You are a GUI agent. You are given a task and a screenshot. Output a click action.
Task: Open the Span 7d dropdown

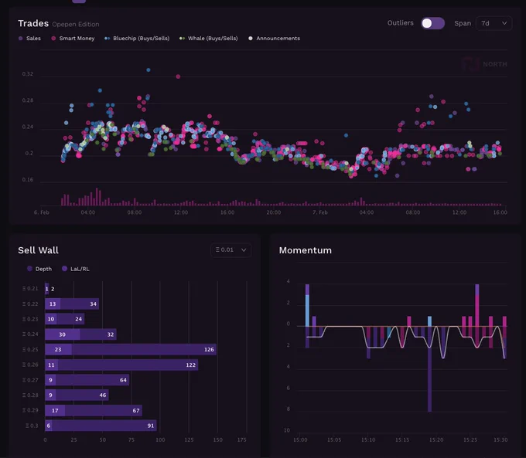(x=494, y=23)
